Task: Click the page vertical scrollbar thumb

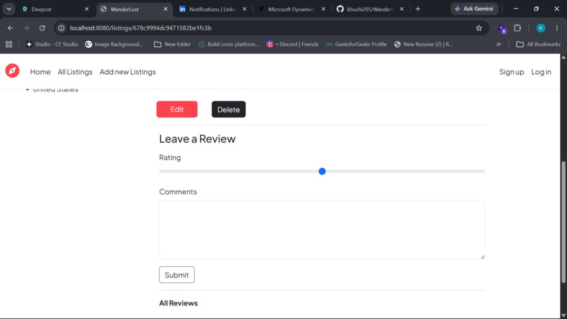Action: (x=563, y=222)
